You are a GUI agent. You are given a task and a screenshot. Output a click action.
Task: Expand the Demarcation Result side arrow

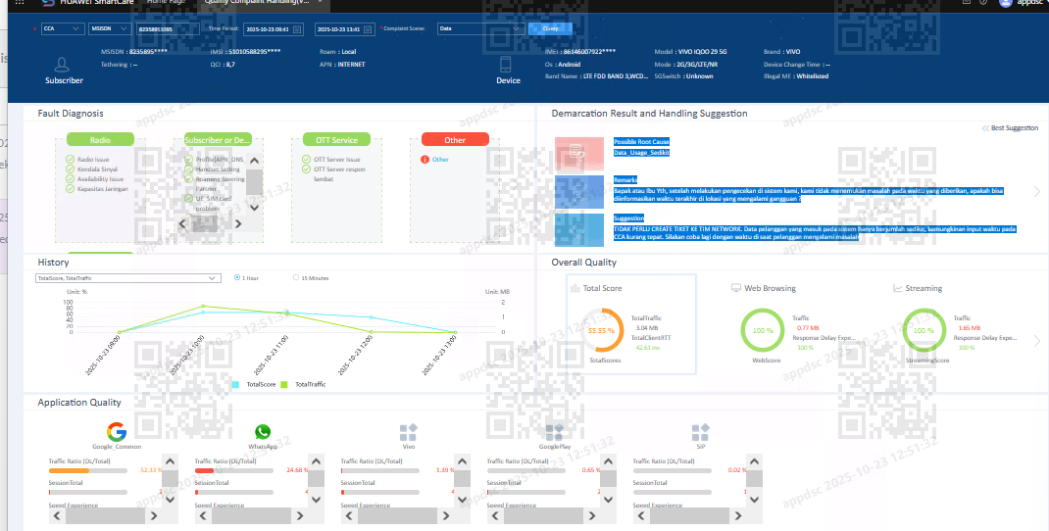click(1037, 191)
